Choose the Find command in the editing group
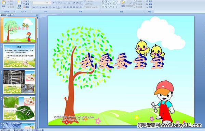Viewport: 205px width, 131px height. coord(149,1)
